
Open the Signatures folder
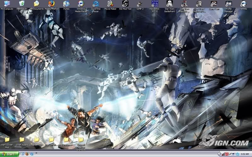click(66, 141)
